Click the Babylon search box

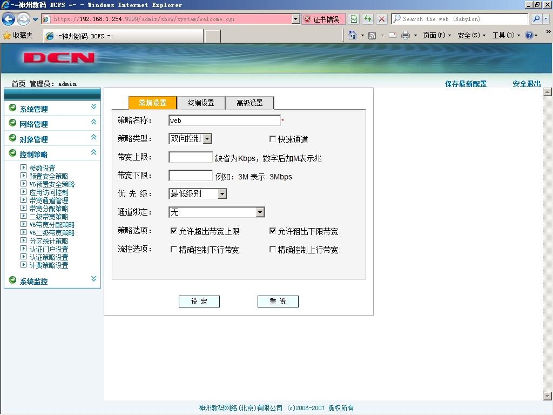pyautogui.click(x=460, y=19)
